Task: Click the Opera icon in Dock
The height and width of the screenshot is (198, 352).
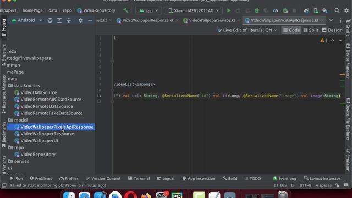Action: [131, 195]
